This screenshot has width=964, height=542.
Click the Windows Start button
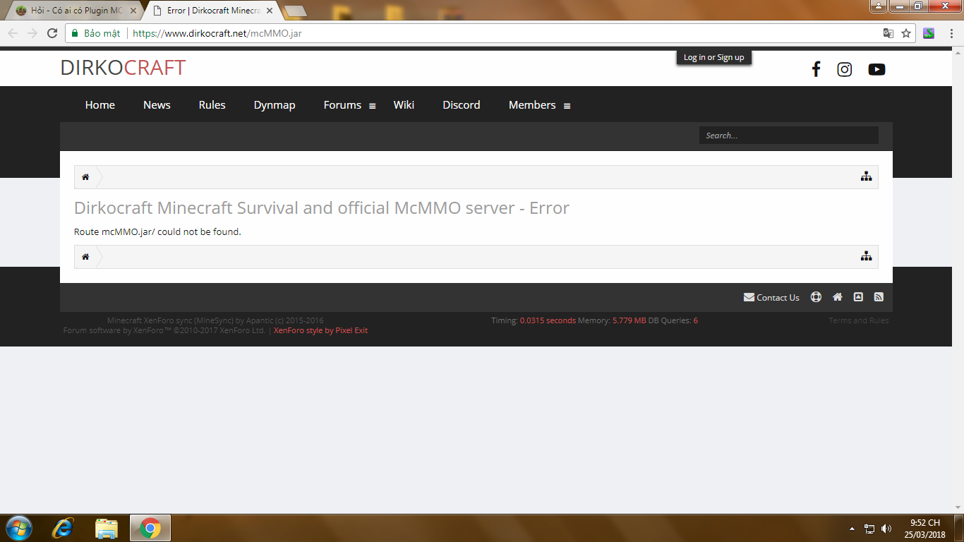click(x=18, y=528)
